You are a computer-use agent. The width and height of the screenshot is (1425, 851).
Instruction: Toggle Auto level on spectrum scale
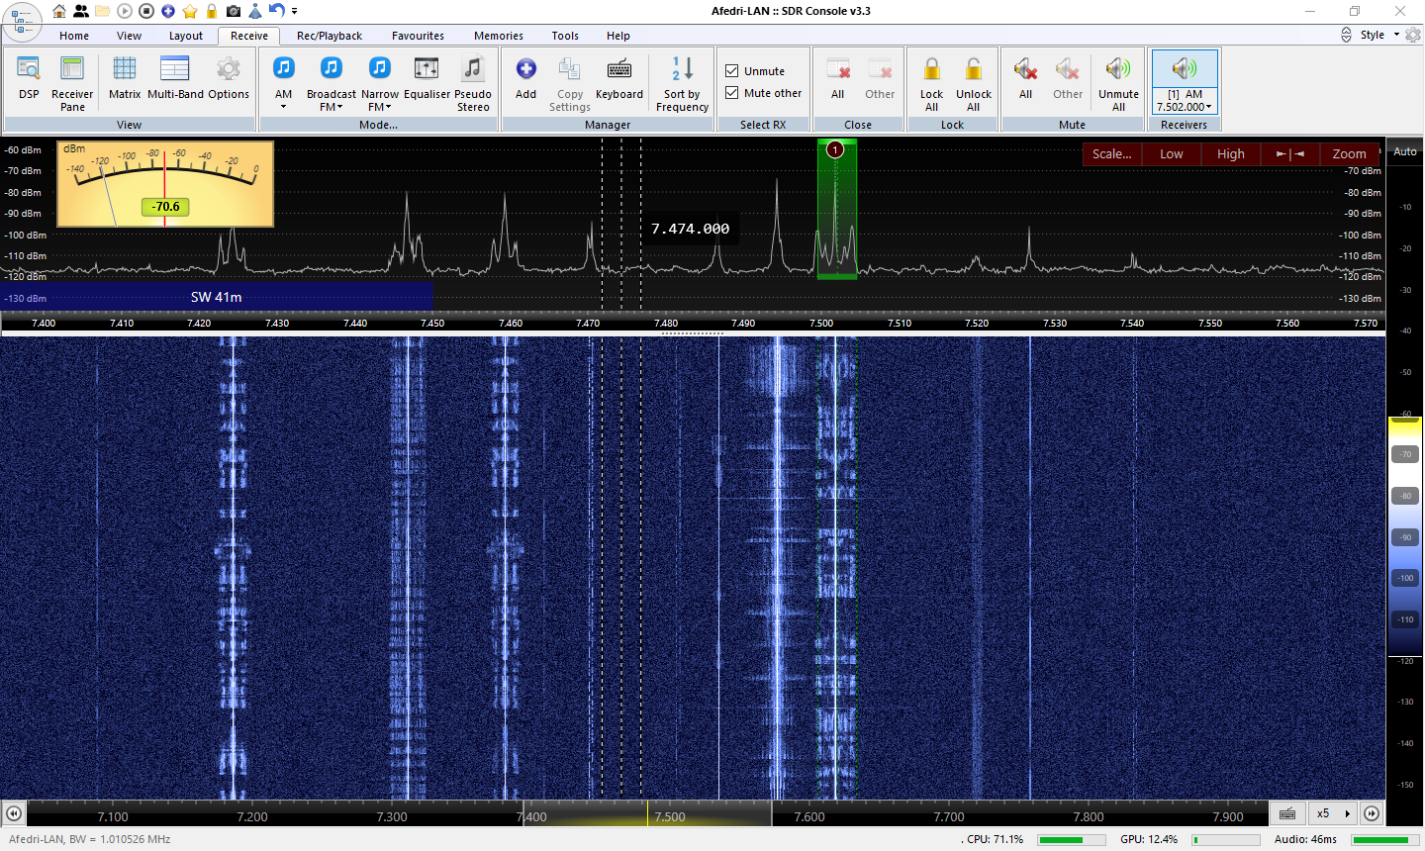point(1404,151)
